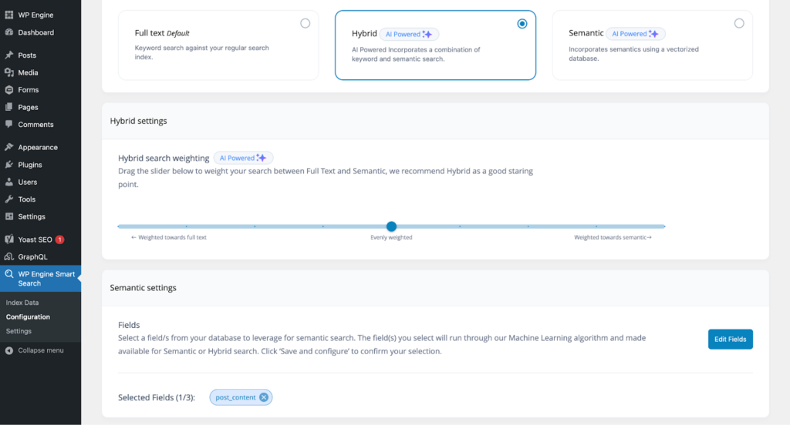Select the Hybrid search radio button

tap(522, 24)
